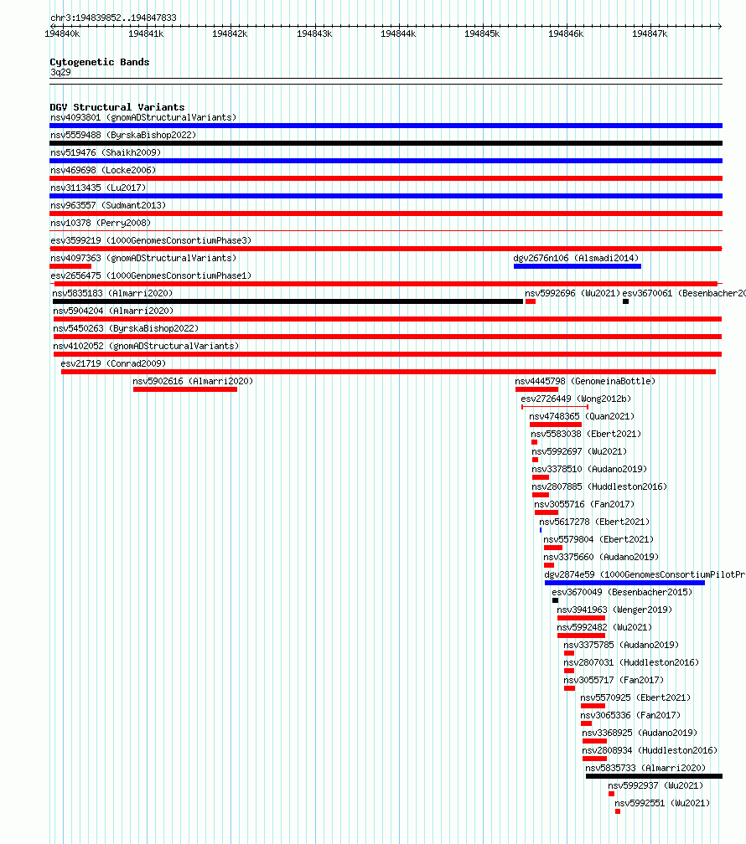
Task: Click nsv4445798 GenomeinaBottle label
Action: click(x=585, y=381)
